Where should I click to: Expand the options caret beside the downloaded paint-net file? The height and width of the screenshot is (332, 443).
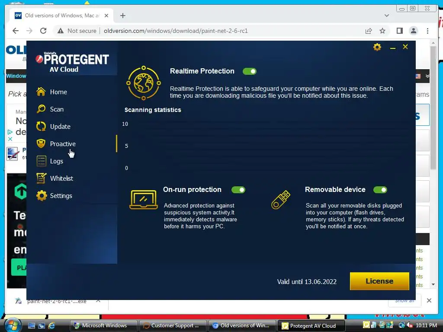click(98, 301)
